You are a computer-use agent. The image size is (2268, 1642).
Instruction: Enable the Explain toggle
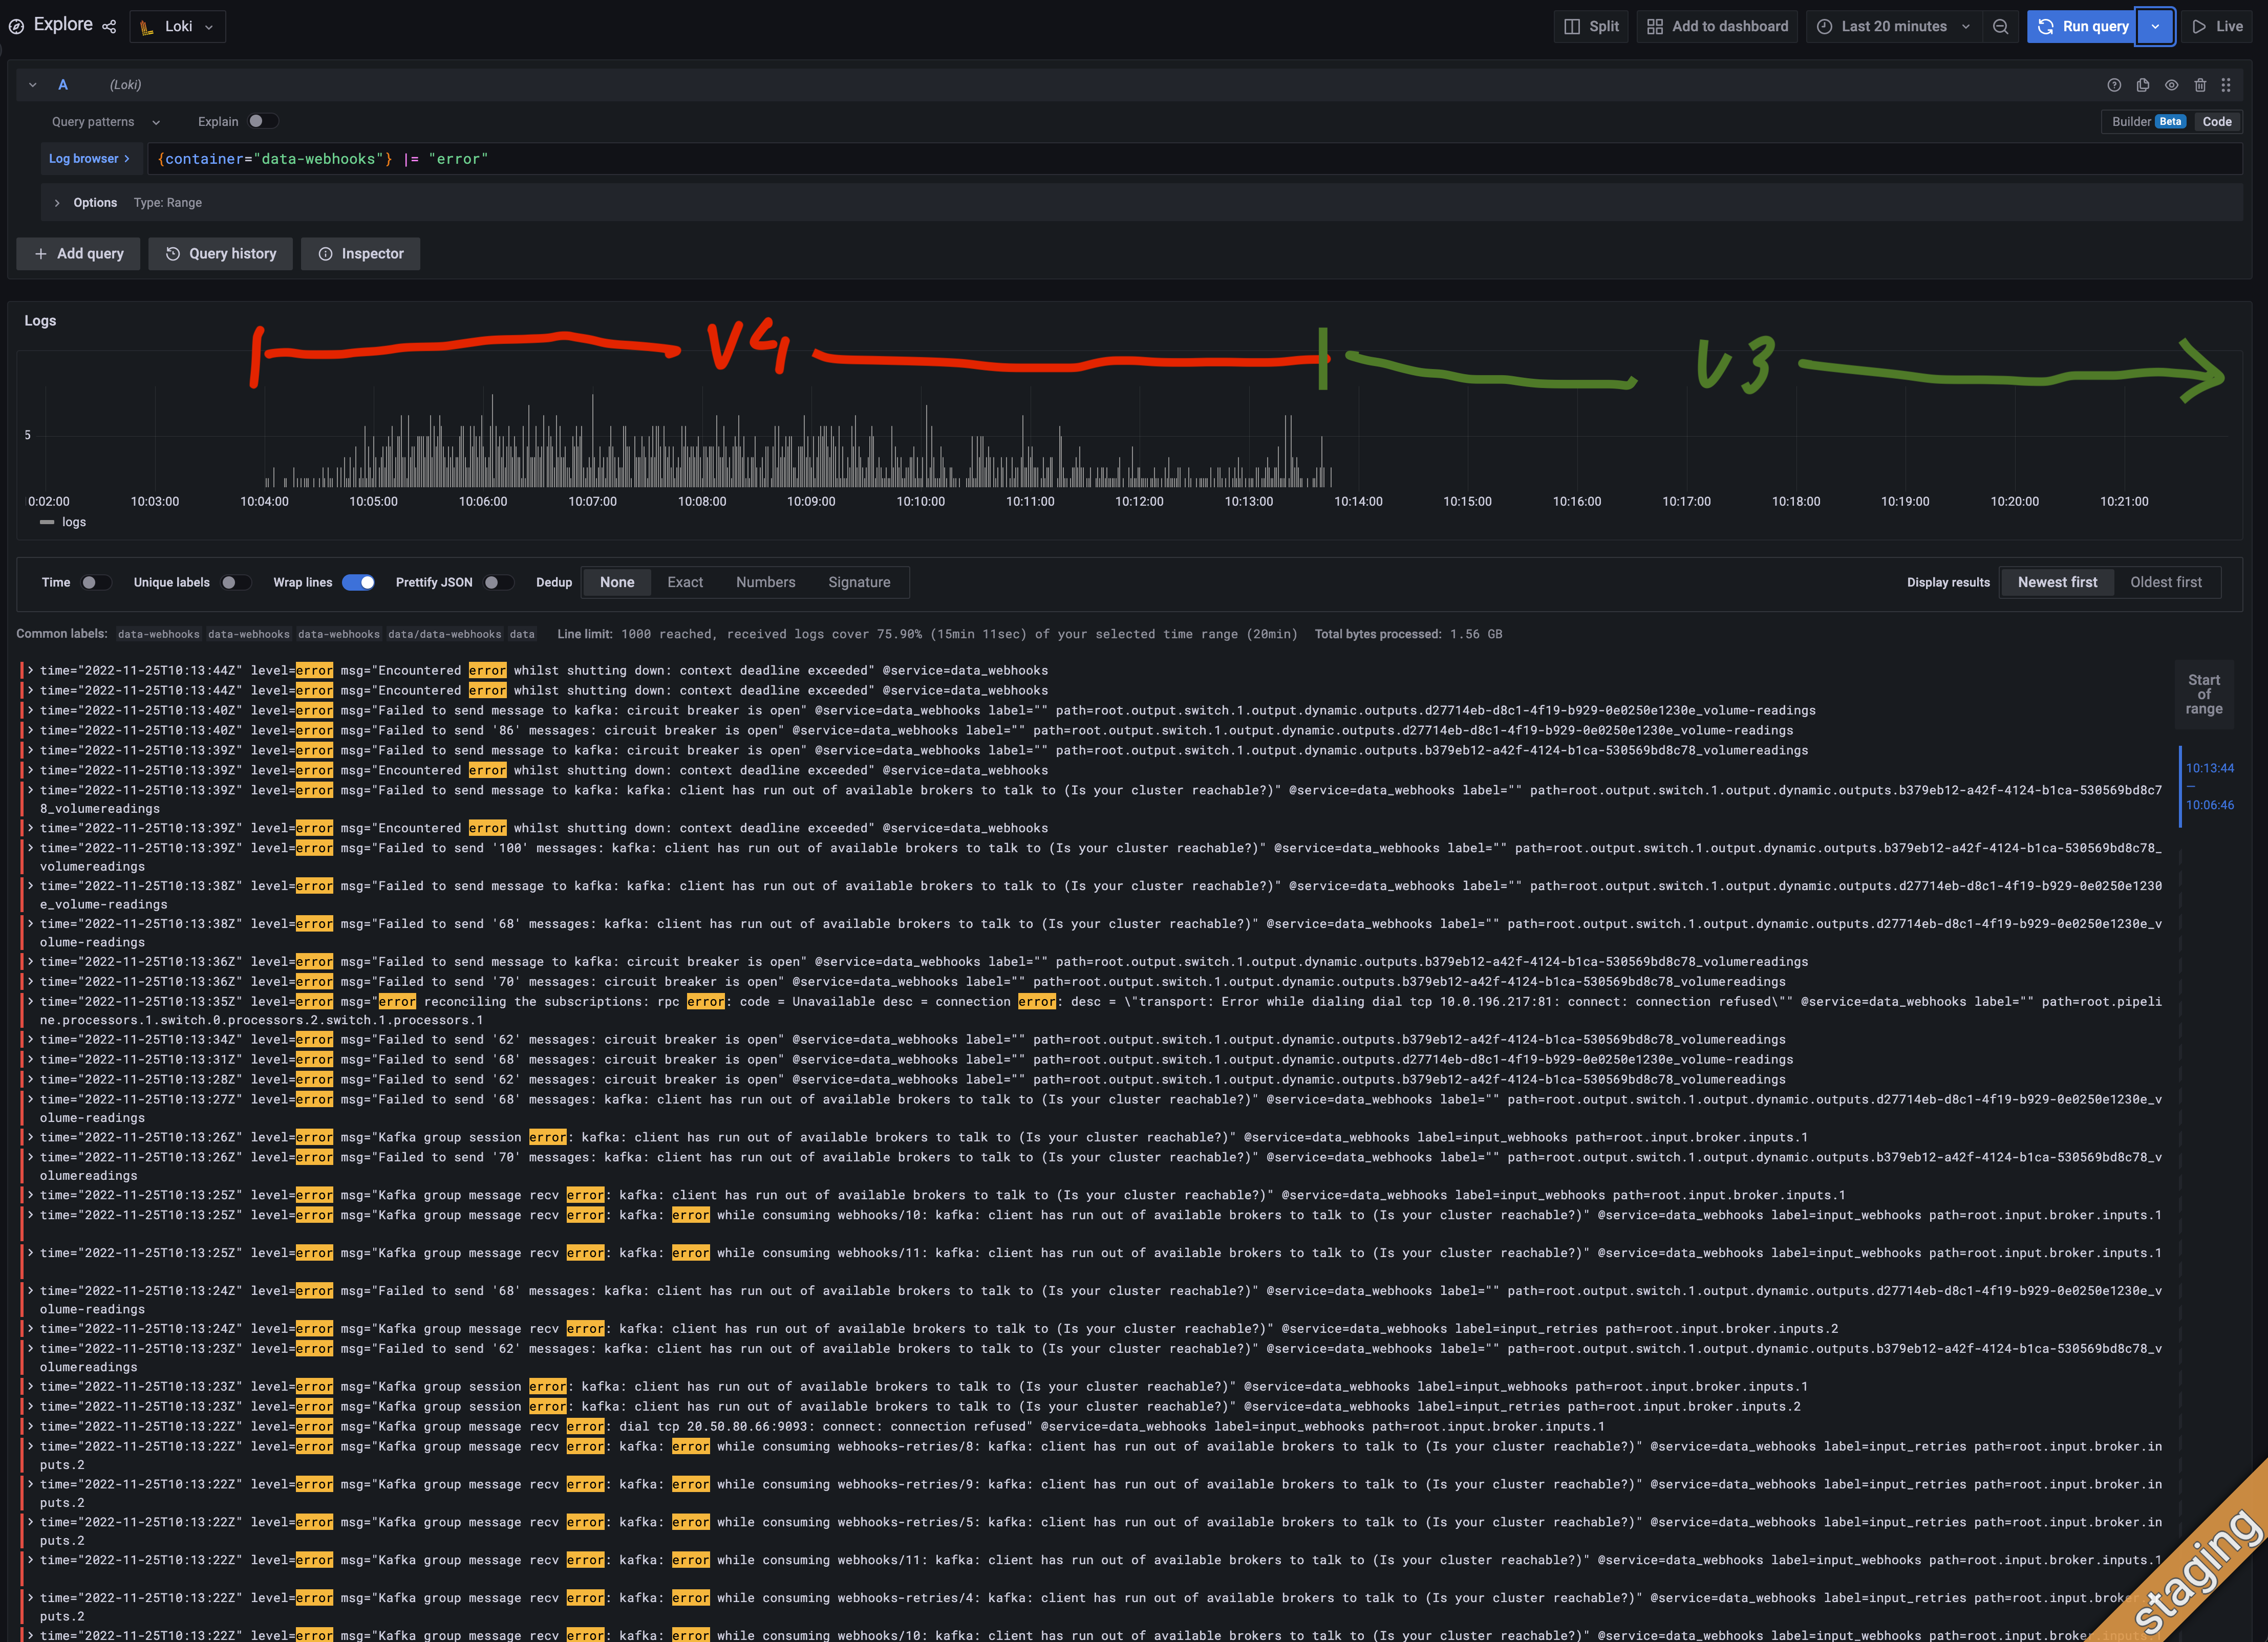(263, 121)
